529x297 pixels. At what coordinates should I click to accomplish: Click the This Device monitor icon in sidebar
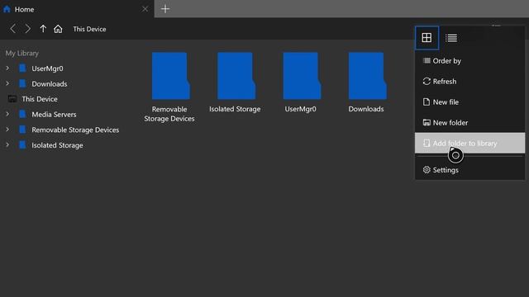click(x=12, y=99)
